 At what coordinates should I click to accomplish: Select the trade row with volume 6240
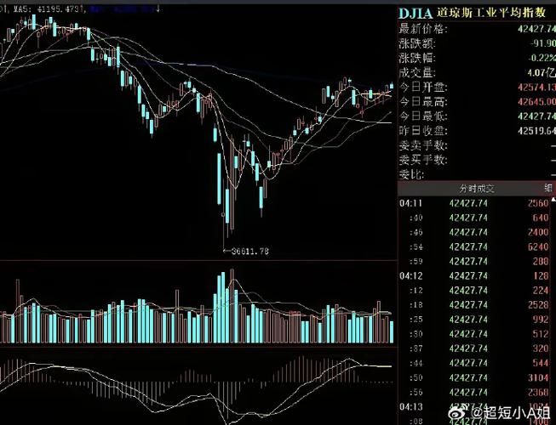click(x=477, y=246)
